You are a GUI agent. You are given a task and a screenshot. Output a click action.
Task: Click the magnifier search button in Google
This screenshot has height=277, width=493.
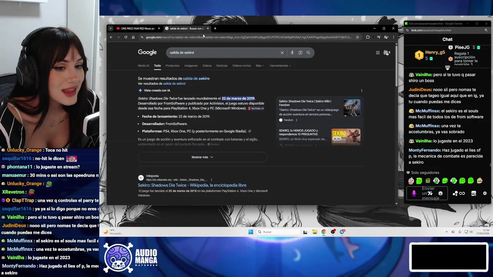(x=308, y=53)
